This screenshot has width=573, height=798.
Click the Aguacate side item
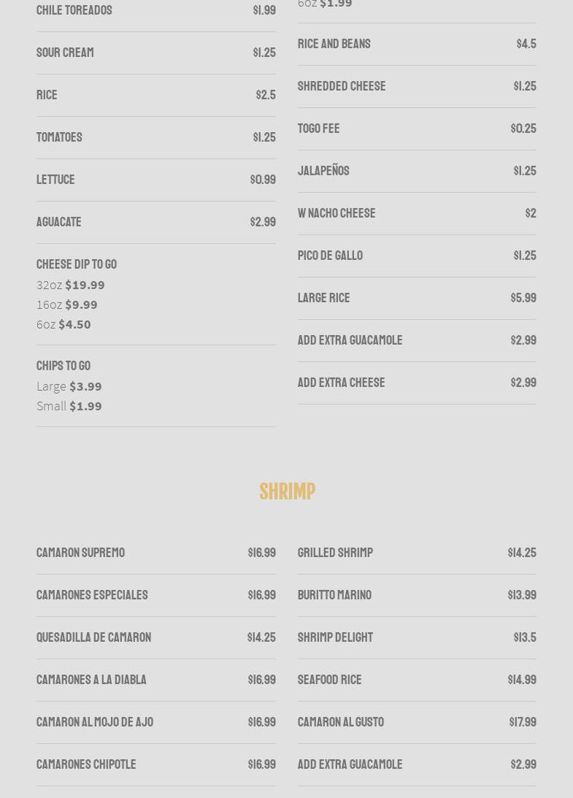(58, 222)
